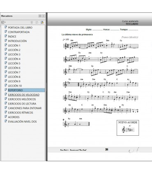Open the EVALUACIÓN NIVEL DOS bookmark
The image size is (152, 174).
(x=22, y=122)
